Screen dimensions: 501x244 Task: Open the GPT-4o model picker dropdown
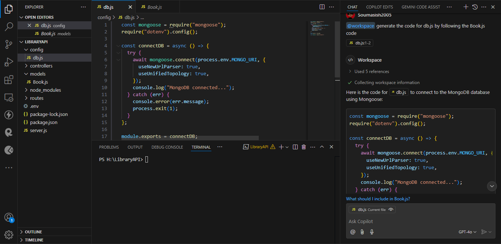coord(467,232)
